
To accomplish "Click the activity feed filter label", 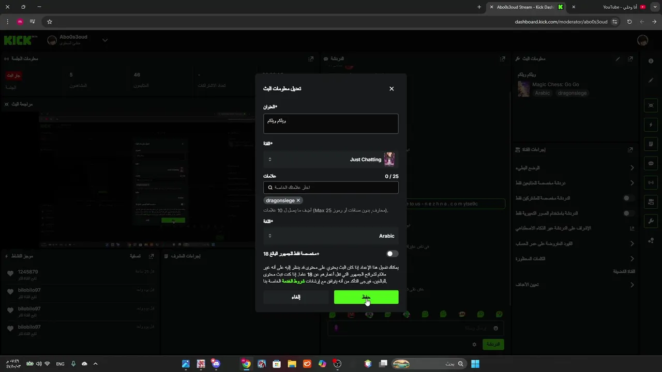I will pyautogui.click(x=136, y=256).
